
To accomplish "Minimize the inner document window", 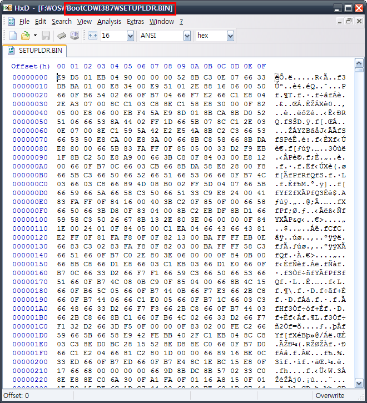I will [340, 21].
